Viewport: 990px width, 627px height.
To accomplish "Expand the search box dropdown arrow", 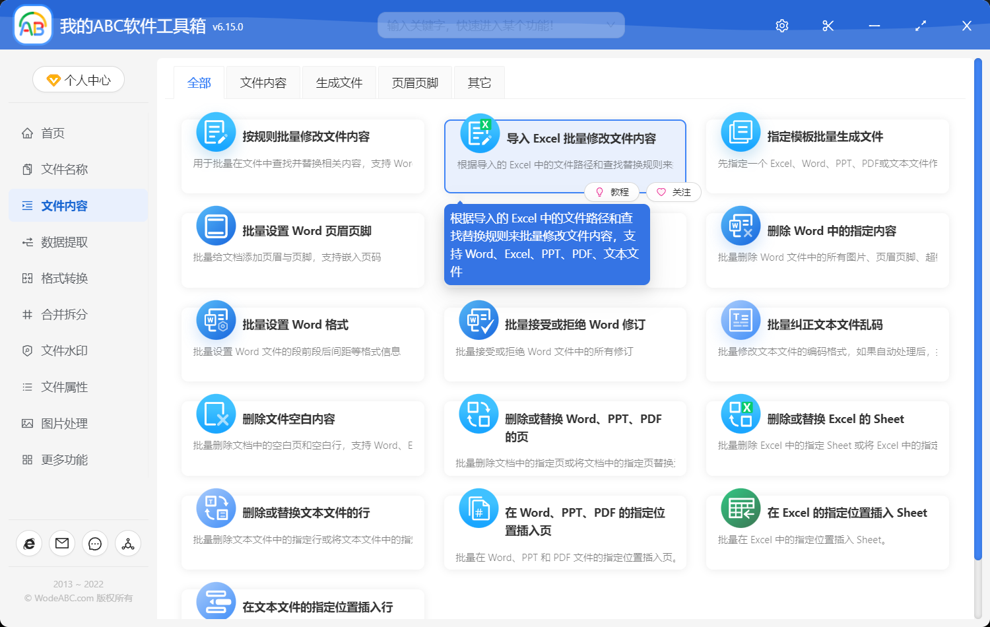I will [x=611, y=26].
